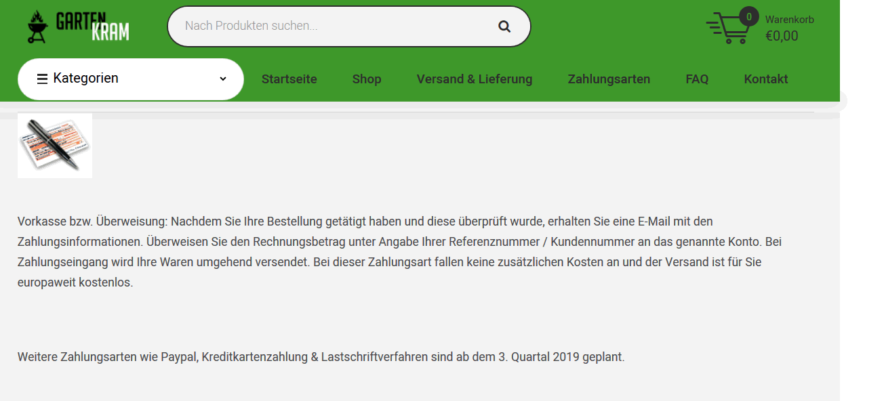Click the magnifying glass search icon
This screenshot has width=884, height=401.
(504, 26)
